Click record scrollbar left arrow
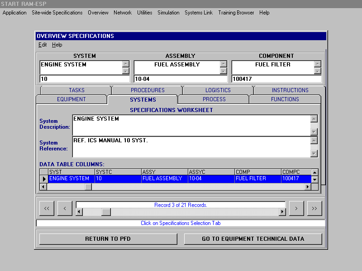Viewport: 362px width, 271px height. [x=79, y=212]
